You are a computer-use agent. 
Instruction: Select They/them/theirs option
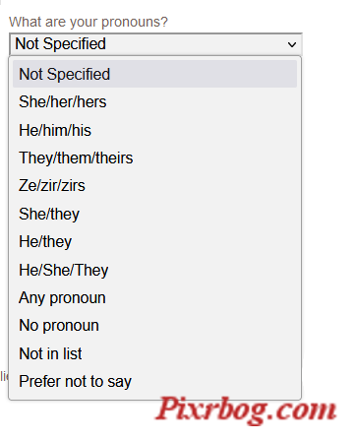[154, 157]
